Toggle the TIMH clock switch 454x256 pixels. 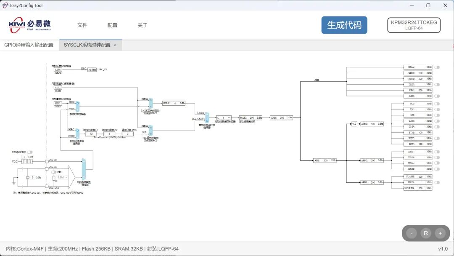pos(437,169)
